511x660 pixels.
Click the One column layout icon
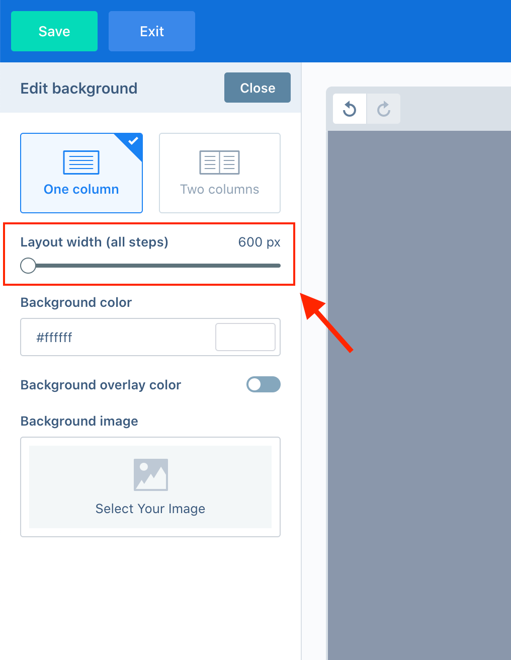click(81, 162)
